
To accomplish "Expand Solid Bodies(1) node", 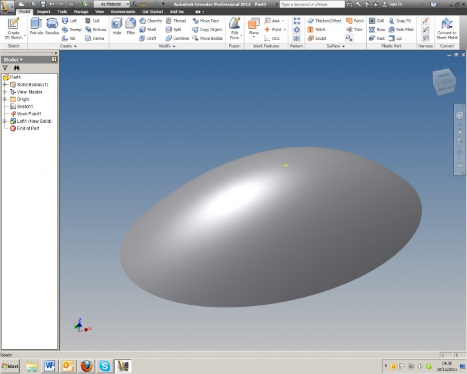I will 5,84.
